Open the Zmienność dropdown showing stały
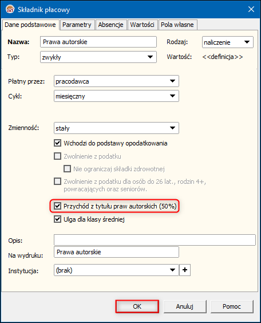The height and width of the screenshot is (323, 261). [116, 128]
